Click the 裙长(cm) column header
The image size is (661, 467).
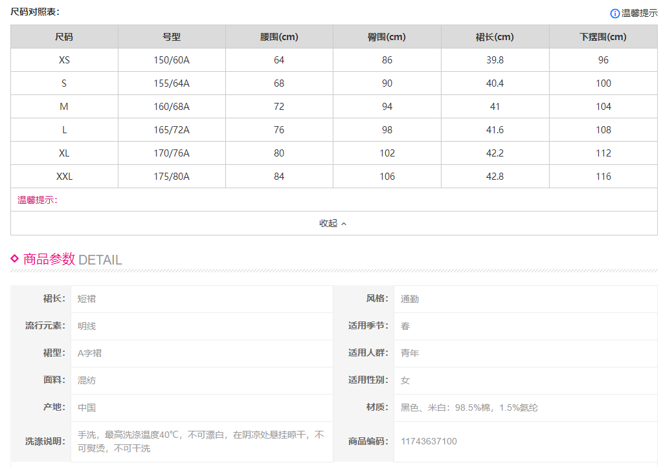[x=495, y=37]
